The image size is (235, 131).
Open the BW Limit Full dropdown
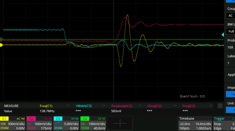[230, 31]
